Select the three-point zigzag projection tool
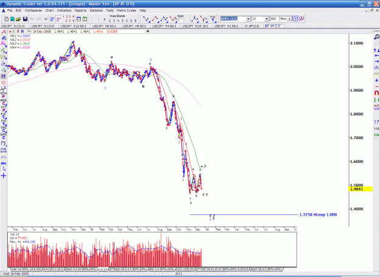The height and width of the screenshot is (277, 380). click(164, 19)
